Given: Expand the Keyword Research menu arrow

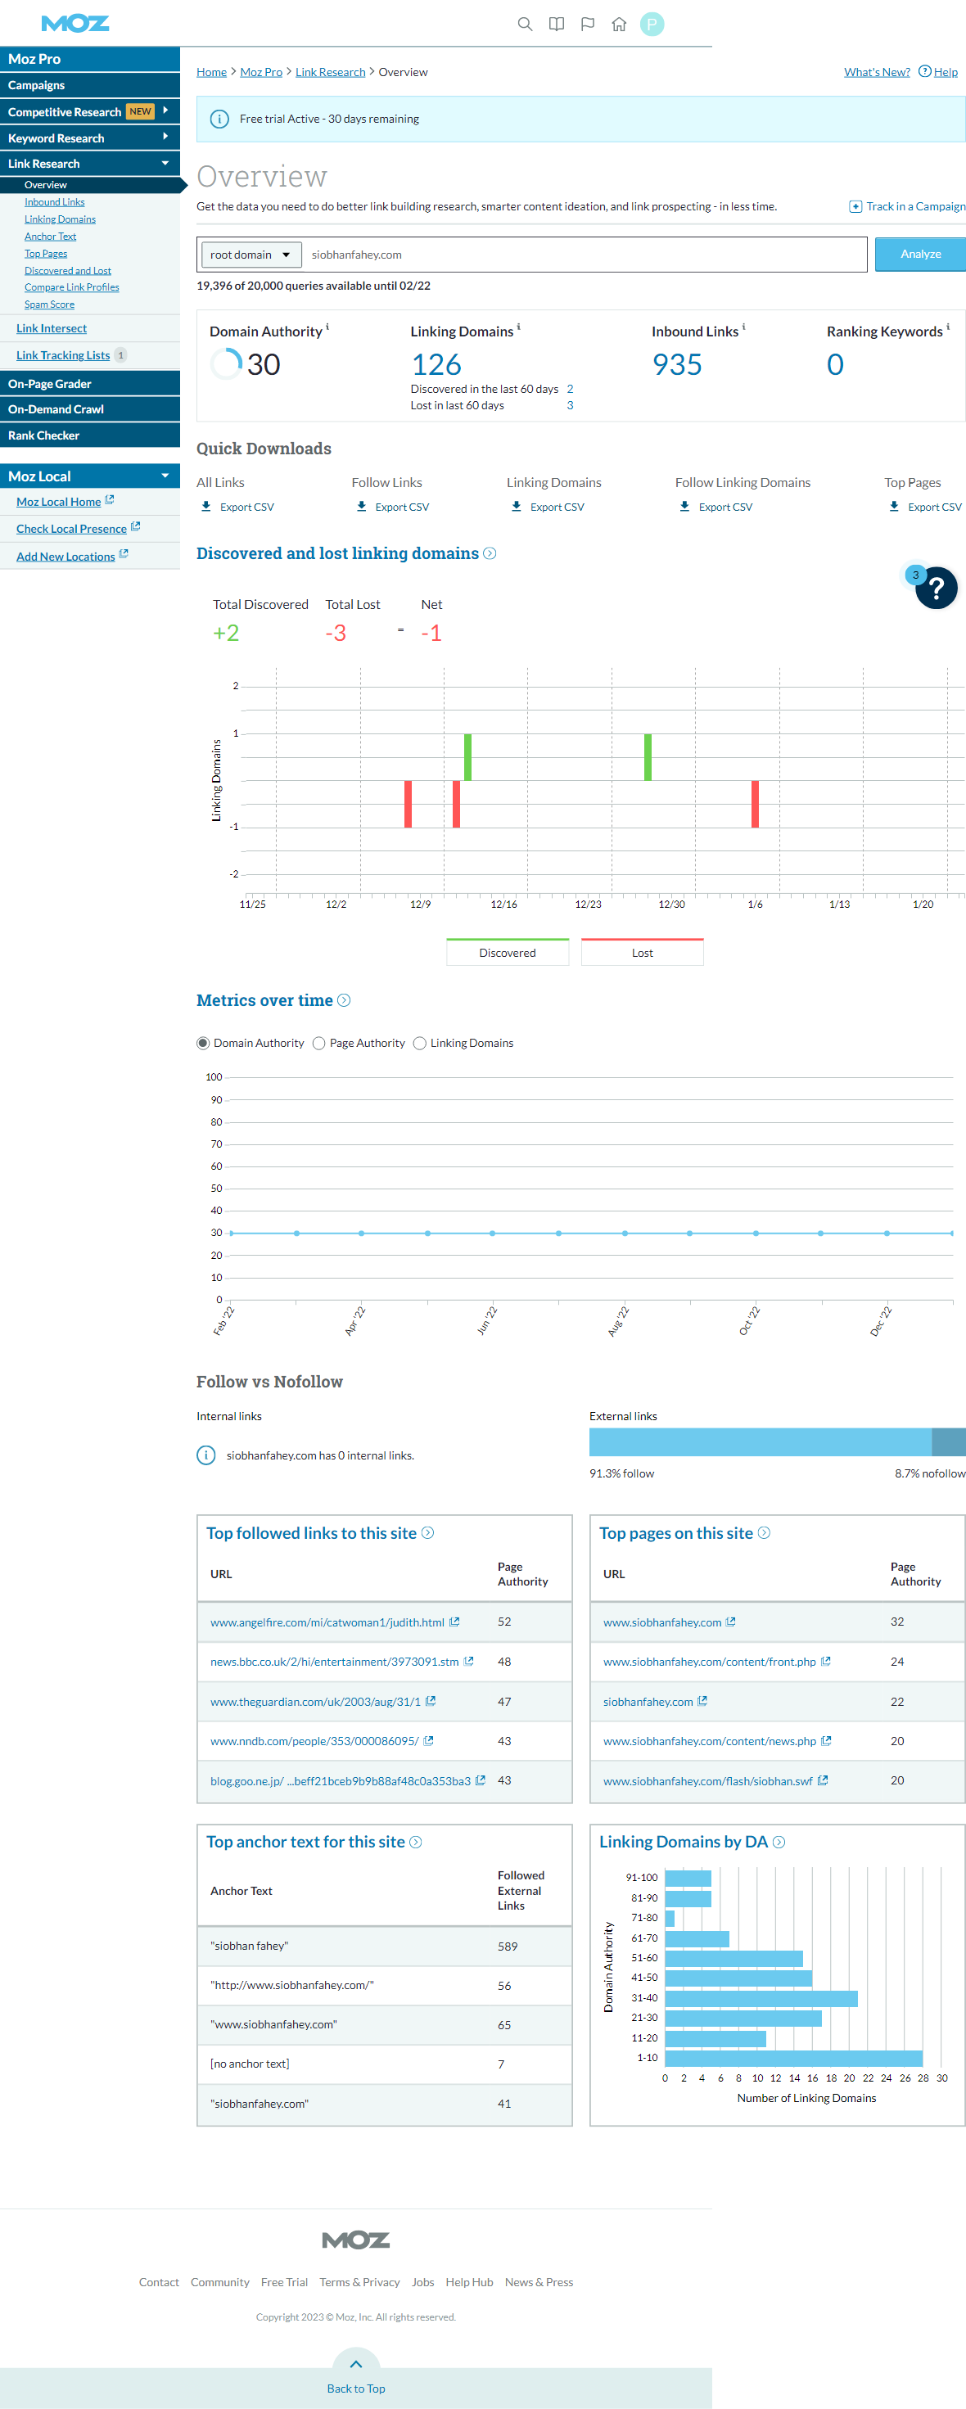Looking at the screenshot, I should pos(165,137).
